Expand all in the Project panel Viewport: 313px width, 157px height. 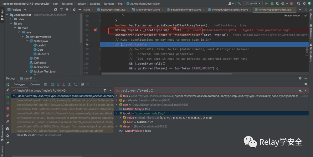point(61,10)
